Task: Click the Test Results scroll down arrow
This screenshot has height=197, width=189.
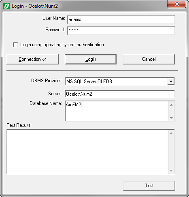Action: (x=171, y=171)
